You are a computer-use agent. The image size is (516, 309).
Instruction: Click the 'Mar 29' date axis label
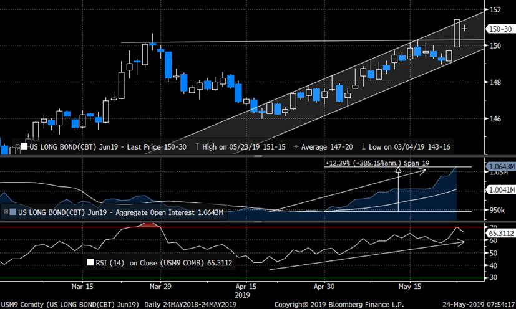click(x=160, y=287)
